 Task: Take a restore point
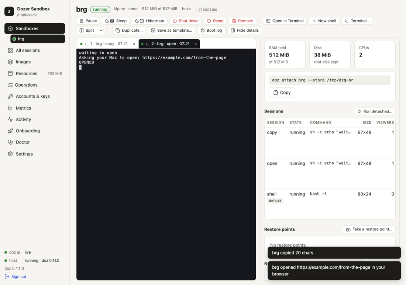369,229
